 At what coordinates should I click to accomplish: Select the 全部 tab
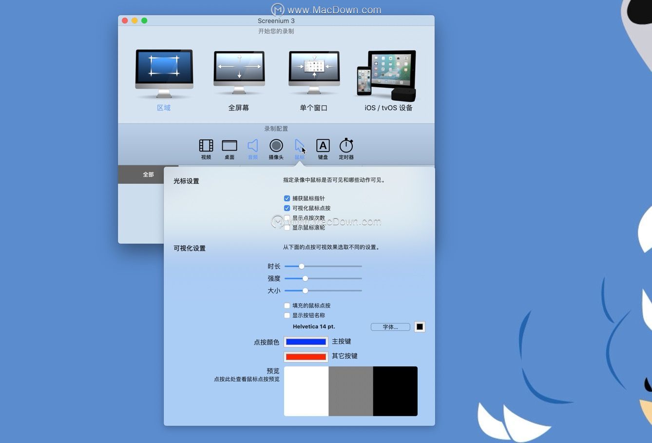coord(148,174)
